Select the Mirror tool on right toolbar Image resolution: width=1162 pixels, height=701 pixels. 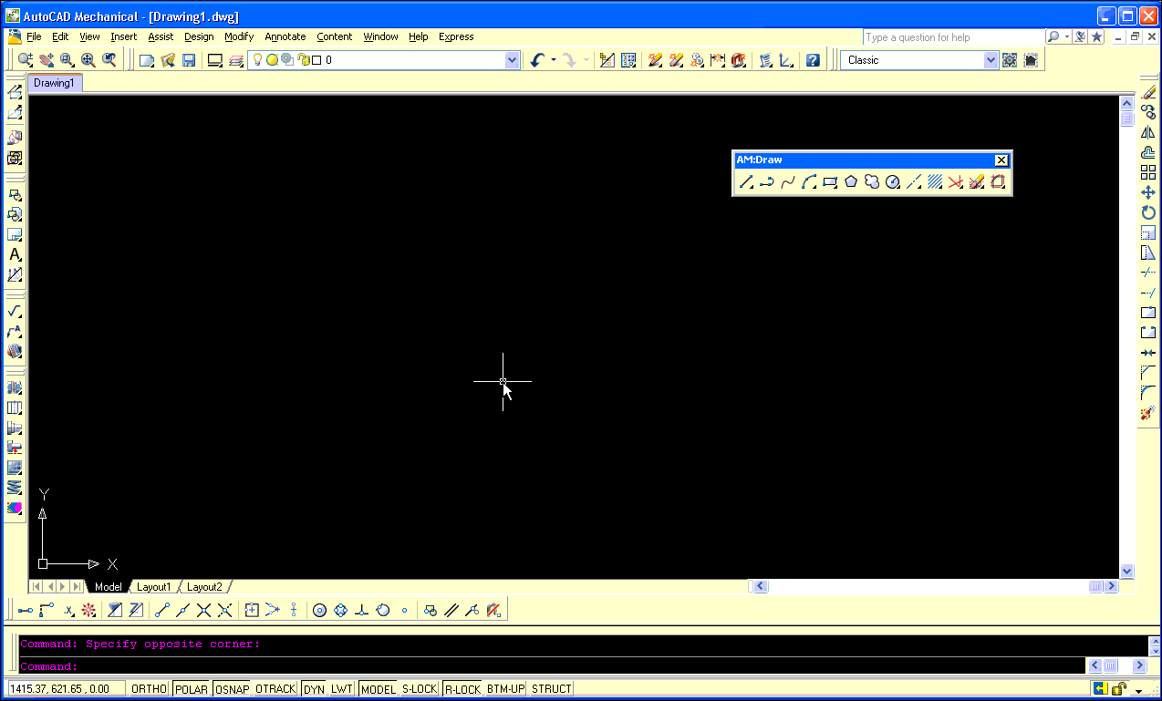1148,132
